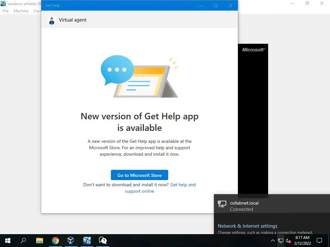Close the Get Help window
Image resolution: width=330 pixels, height=247 pixels.
[x=230, y=5]
